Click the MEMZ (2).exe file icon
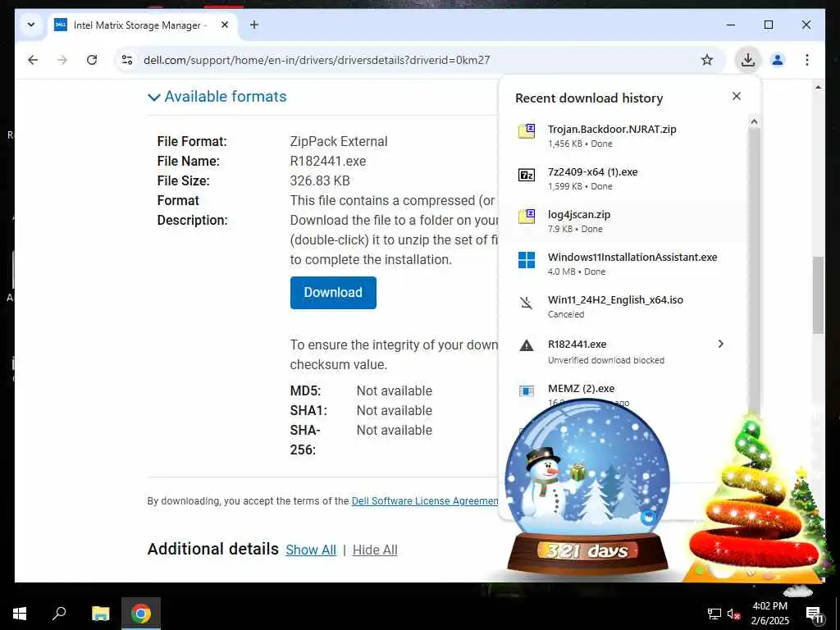Screen dimensions: 840x630 (527, 391)
